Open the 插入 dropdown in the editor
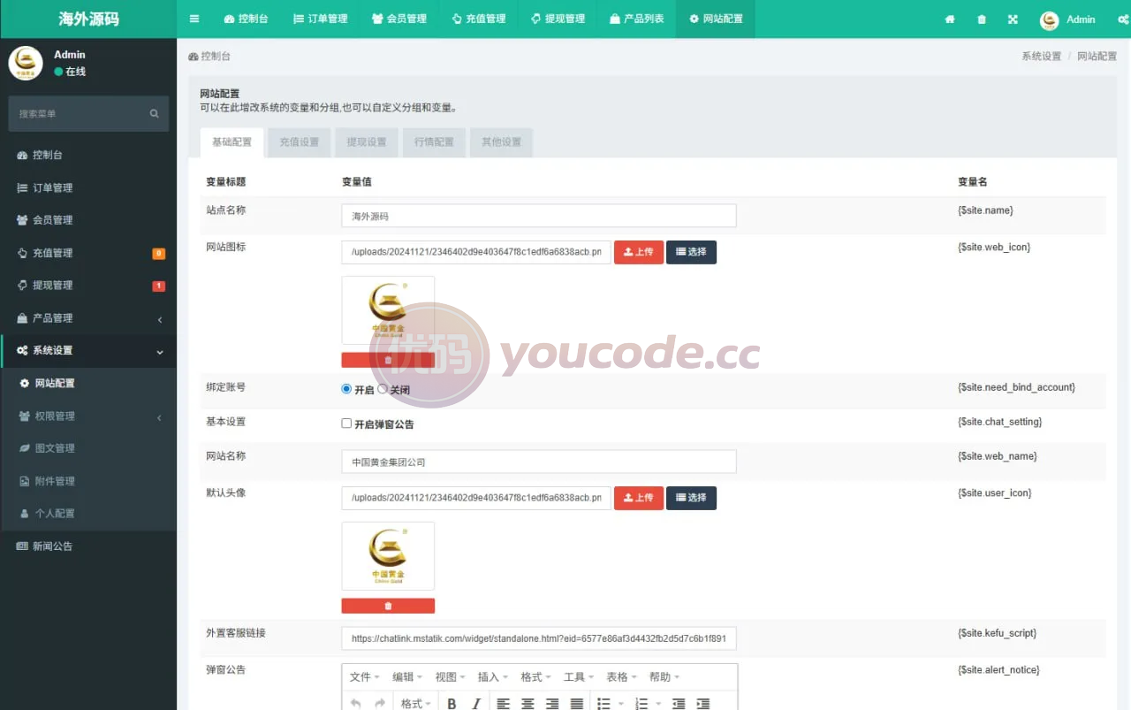This screenshot has width=1131, height=710. pyautogui.click(x=493, y=676)
